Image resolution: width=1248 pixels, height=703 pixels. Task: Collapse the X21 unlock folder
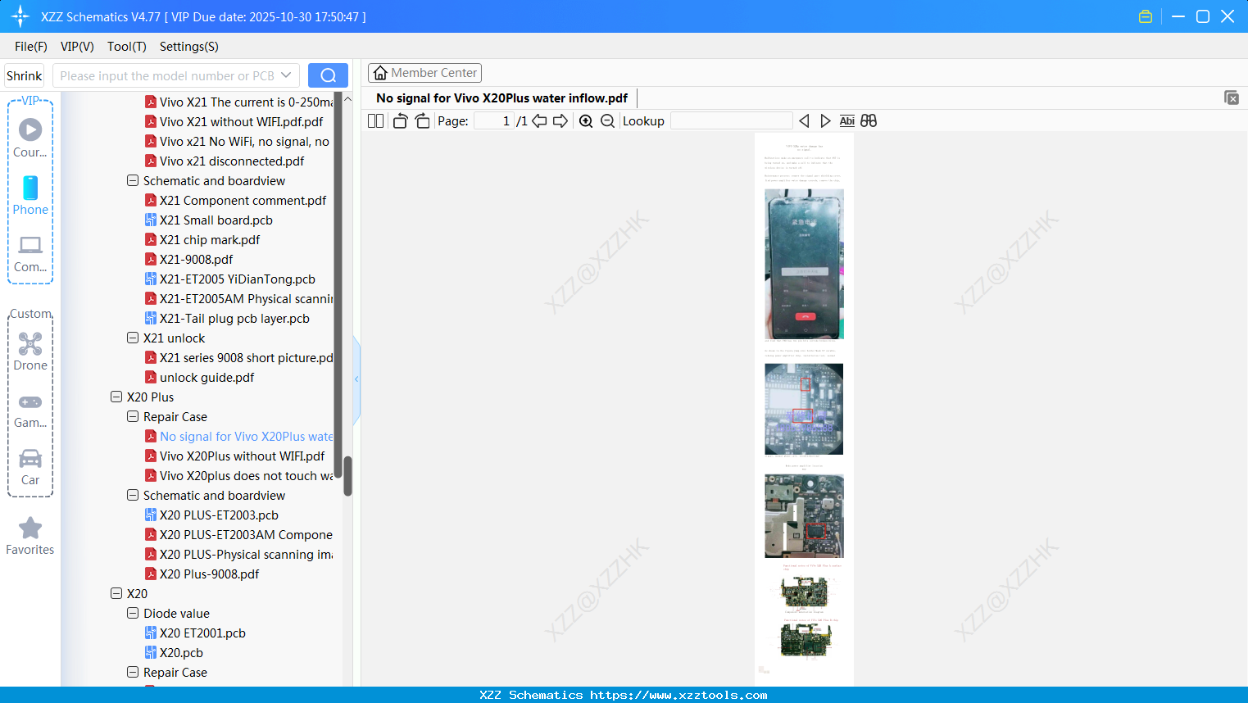point(133,338)
